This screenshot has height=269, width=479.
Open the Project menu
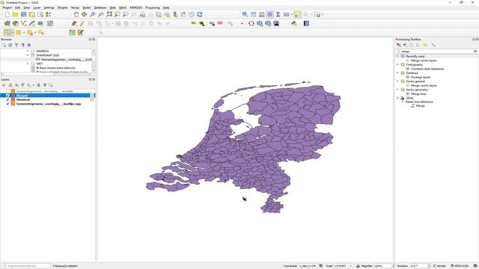point(7,7)
